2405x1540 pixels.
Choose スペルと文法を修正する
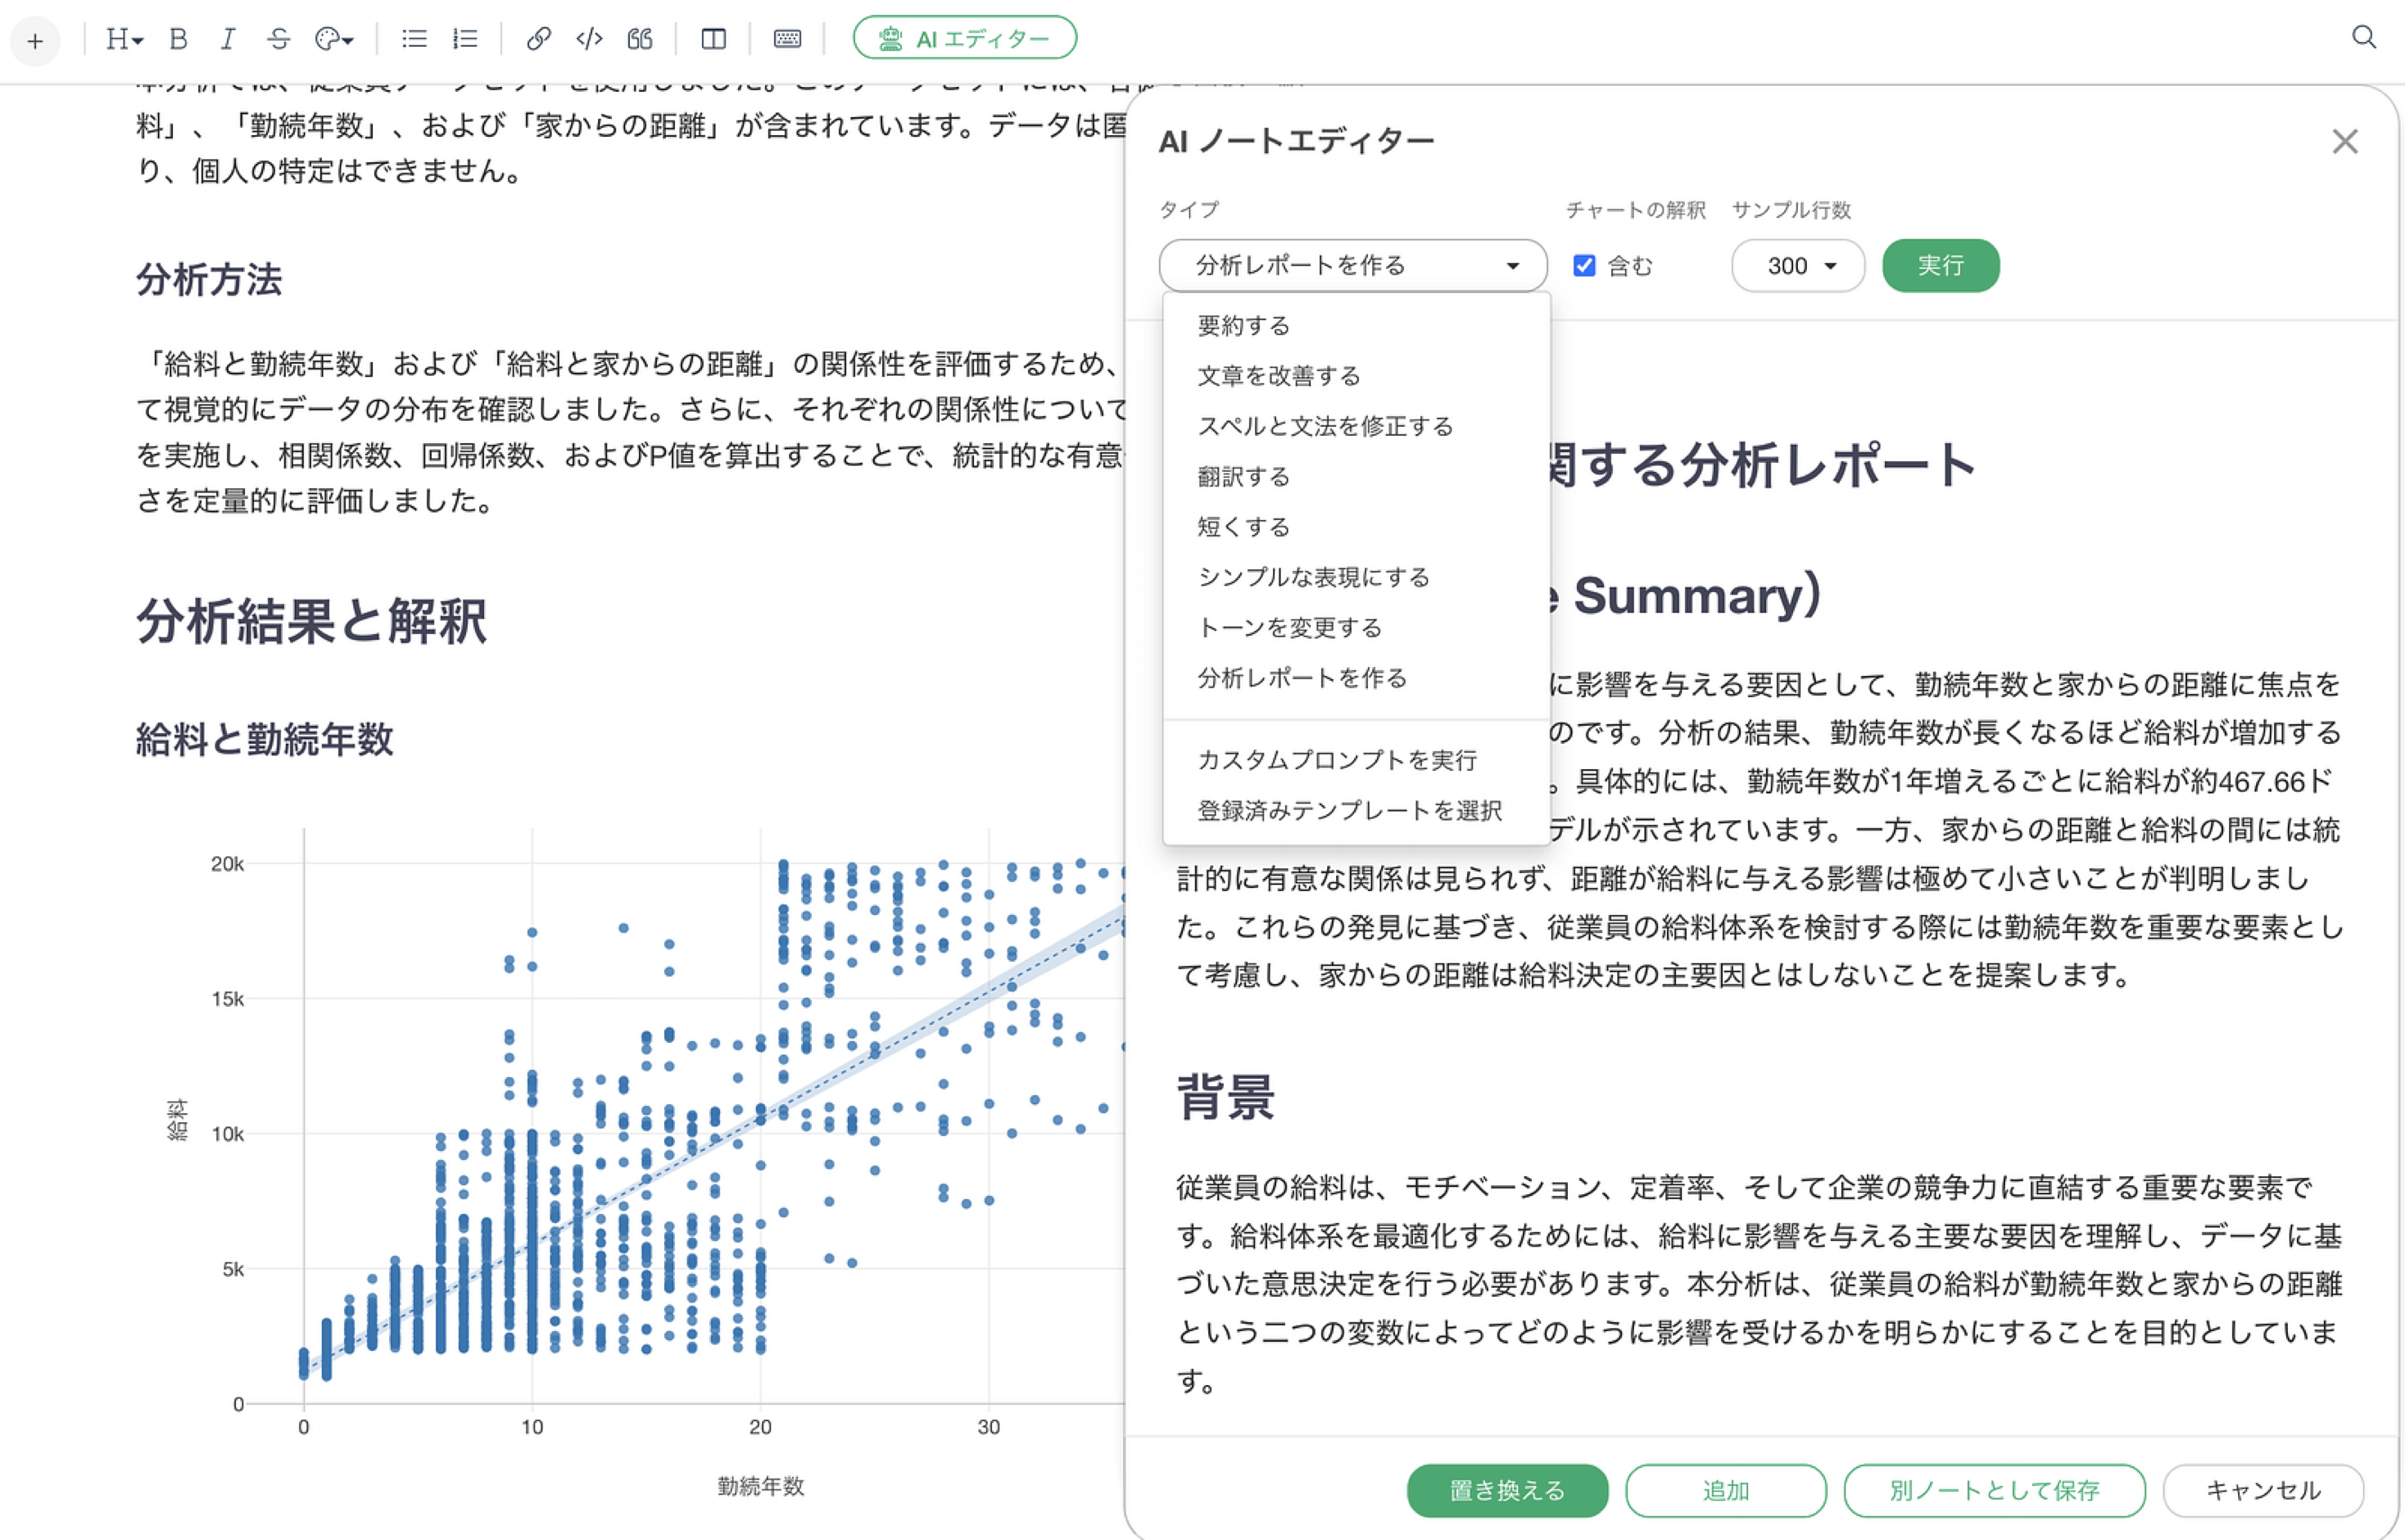click(1356, 427)
